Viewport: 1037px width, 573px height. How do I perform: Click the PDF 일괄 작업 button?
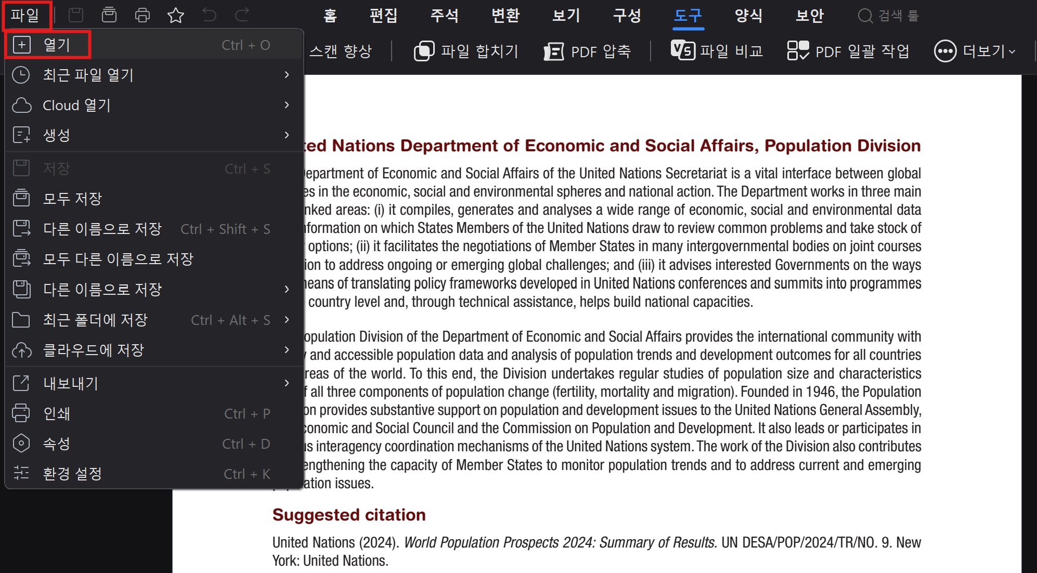tap(848, 51)
